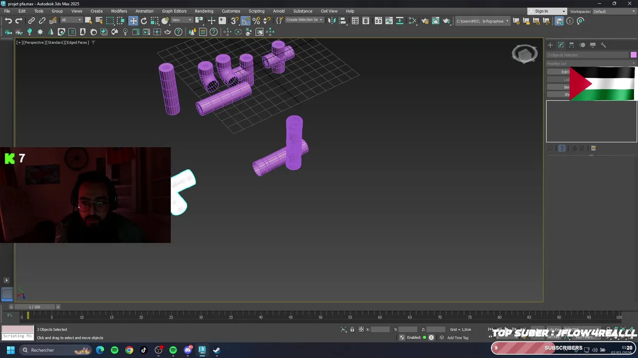The width and height of the screenshot is (638, 358).
Task: Open the project path dropdown
Action: (482, 21)
